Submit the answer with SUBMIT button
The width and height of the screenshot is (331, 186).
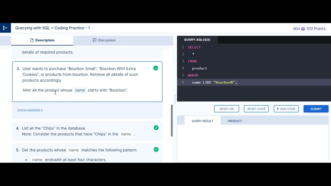[316, 109]
